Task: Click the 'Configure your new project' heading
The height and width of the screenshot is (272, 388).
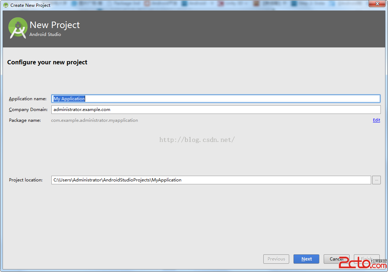Action: tap(47, 62)
